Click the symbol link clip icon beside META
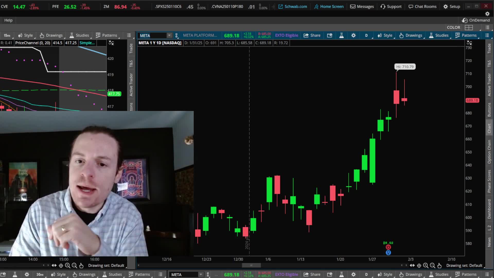494x278 pixels. [177, 35]
